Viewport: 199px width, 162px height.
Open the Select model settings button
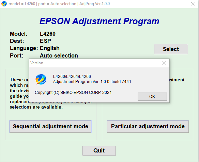[171, 49]
